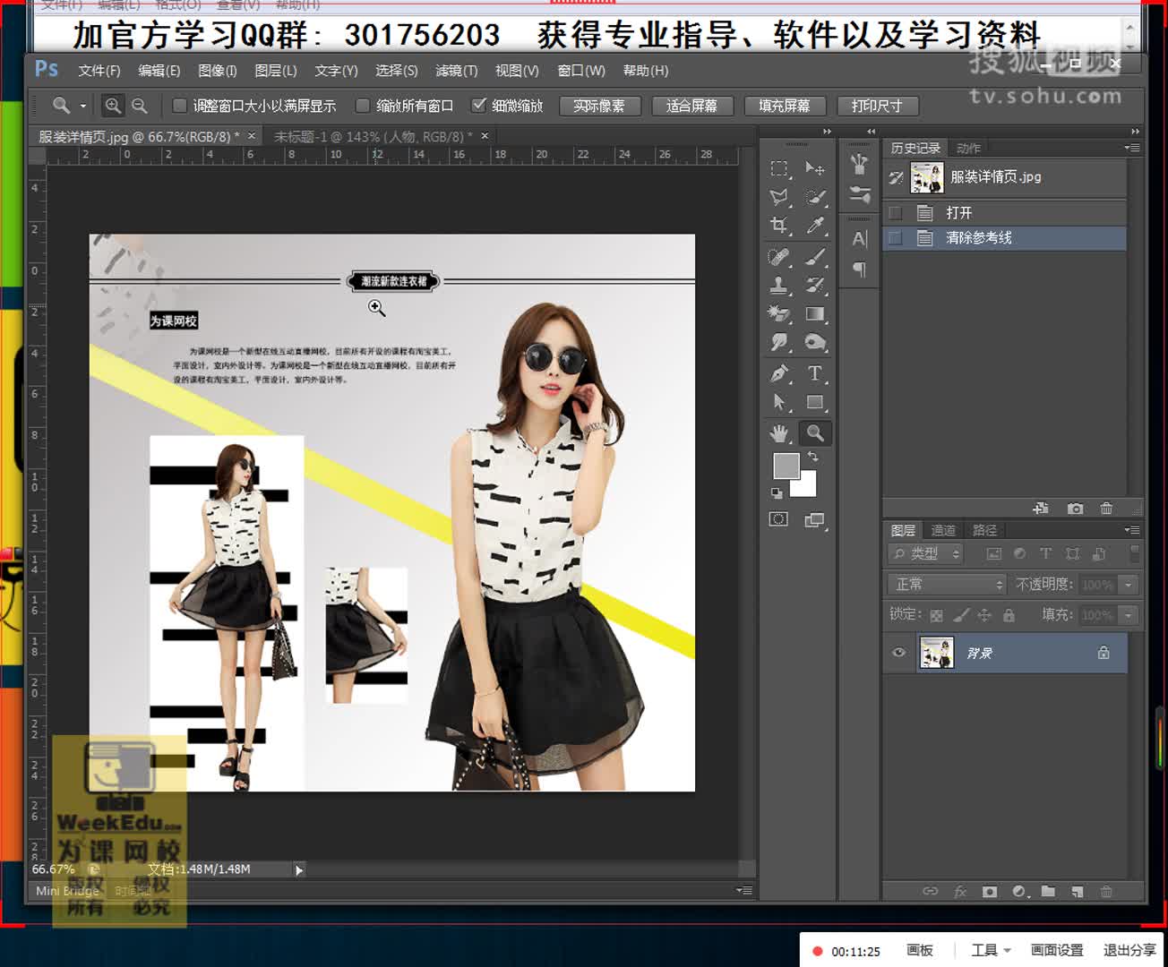
Task: Select the Brush tool
Action: coord(814,257)
